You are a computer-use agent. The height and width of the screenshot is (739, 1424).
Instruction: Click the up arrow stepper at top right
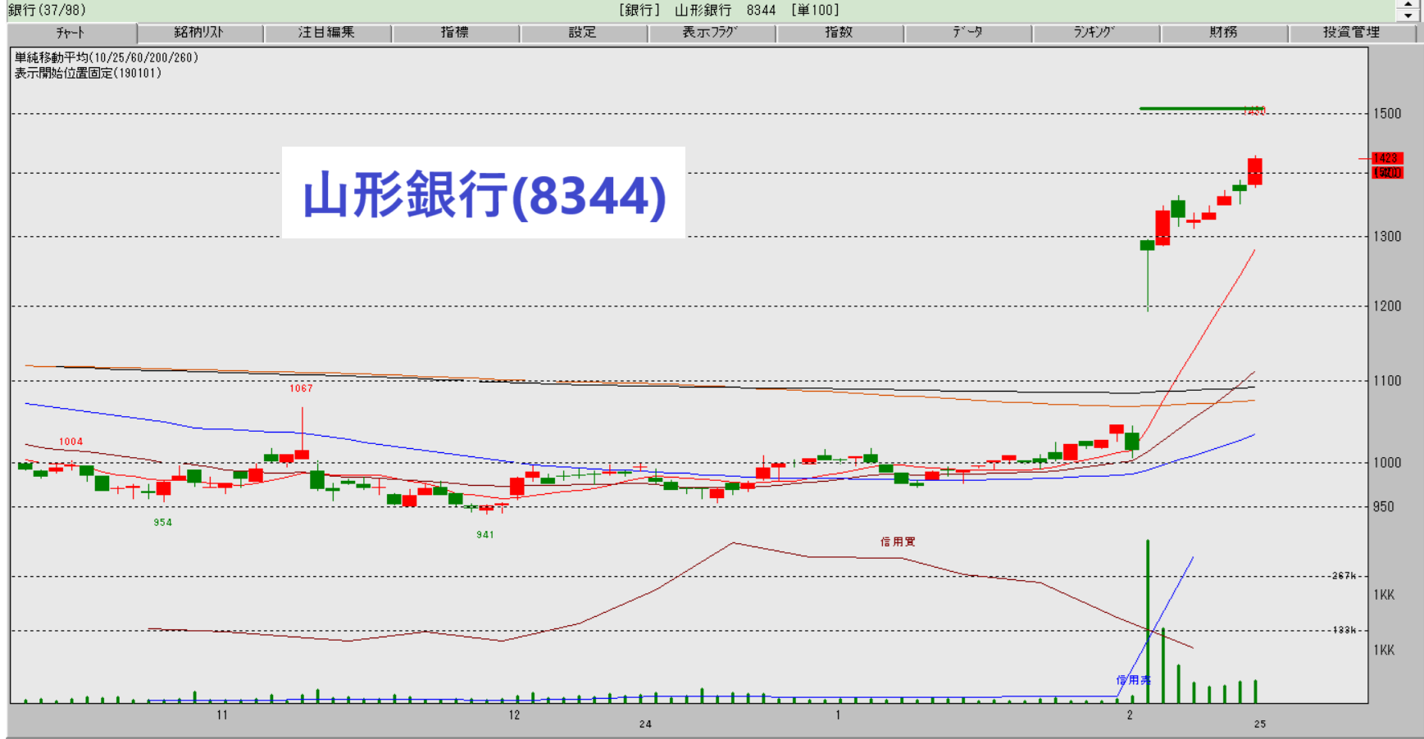tap(1408, 5)
